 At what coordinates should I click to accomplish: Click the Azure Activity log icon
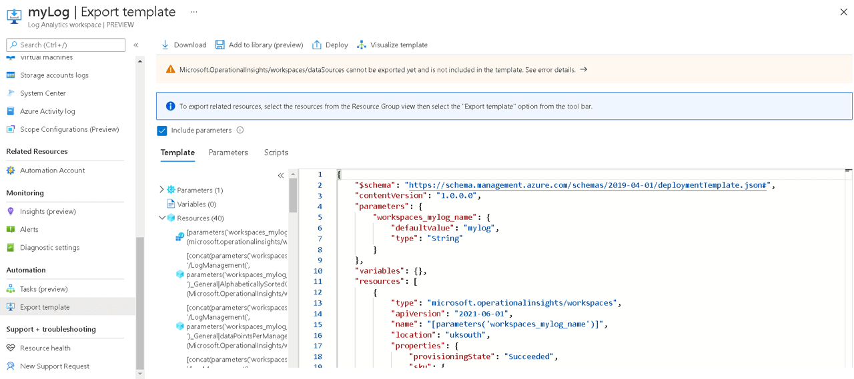pos(11,111)
